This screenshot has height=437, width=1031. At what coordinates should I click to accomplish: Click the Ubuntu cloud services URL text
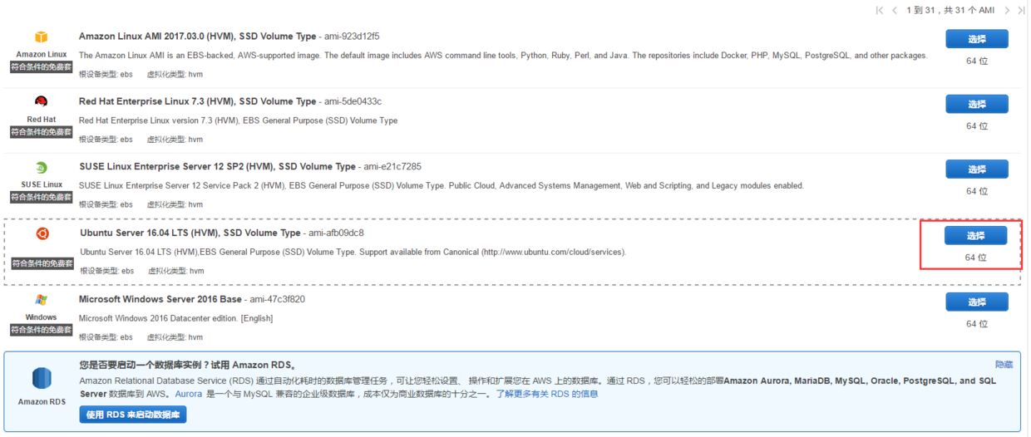552,252
